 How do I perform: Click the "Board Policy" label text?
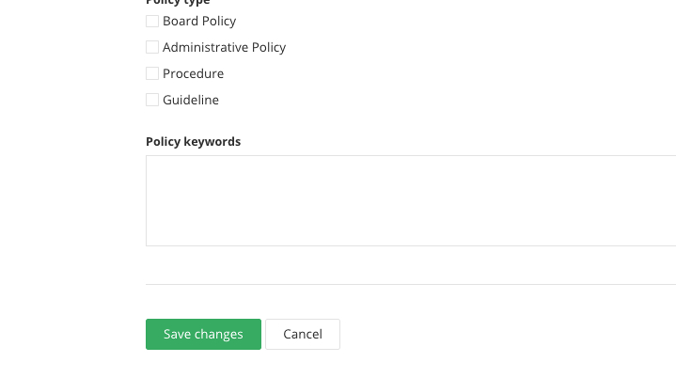pyautogui.click(x=199, y=21)
